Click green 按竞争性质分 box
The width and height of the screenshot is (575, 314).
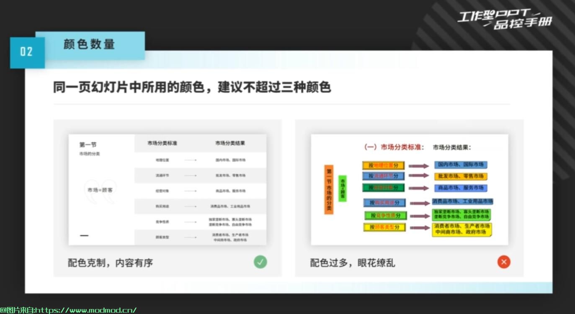click(x=385, y=216)
